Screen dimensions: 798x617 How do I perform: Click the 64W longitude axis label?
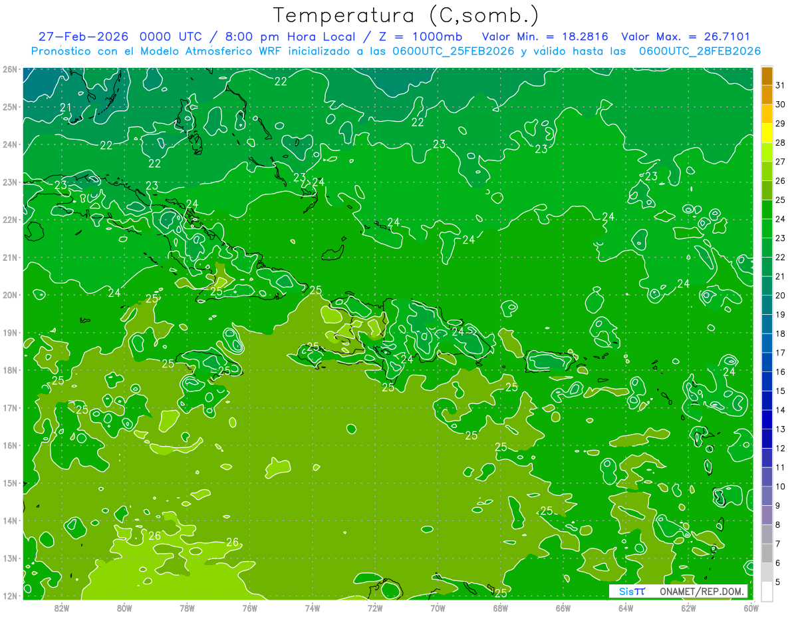[626, 607]
